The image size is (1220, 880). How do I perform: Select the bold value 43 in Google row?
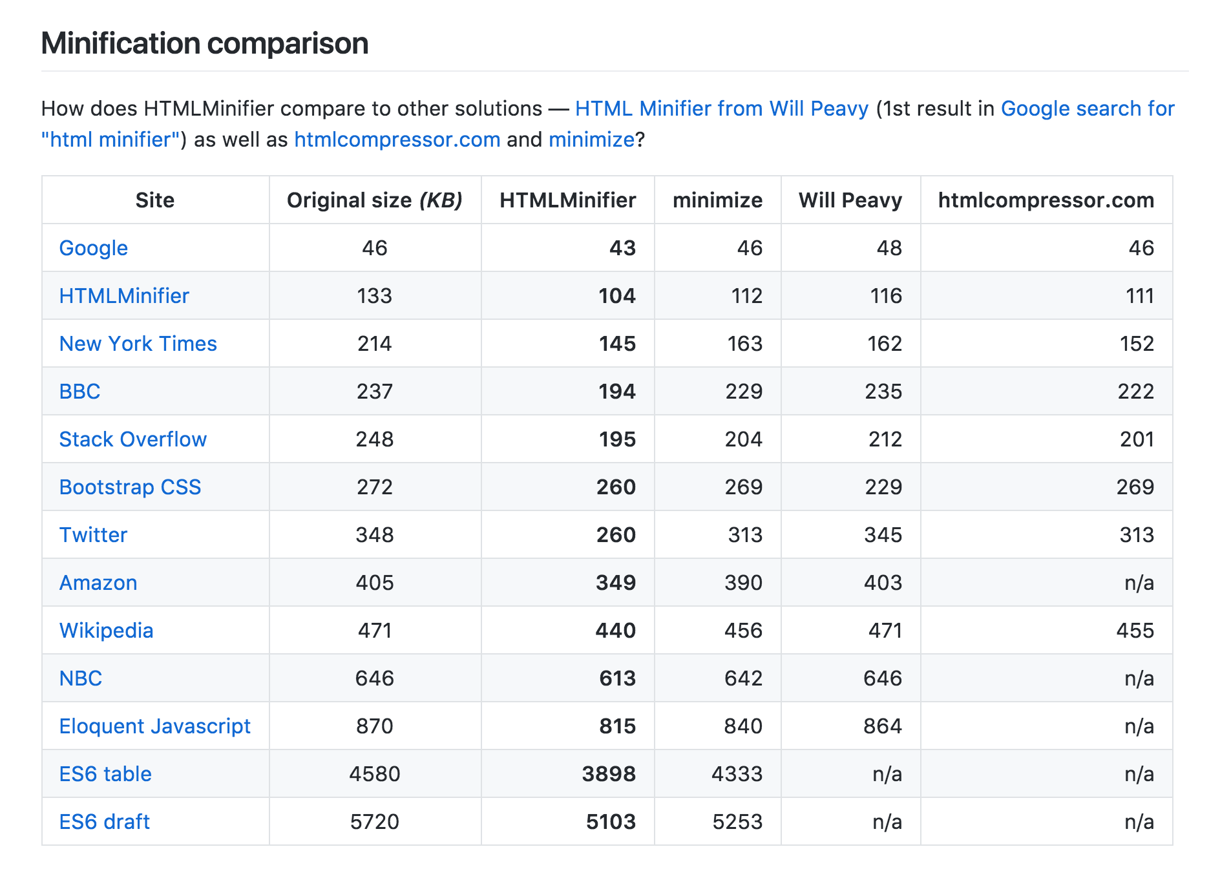click(623, 248)
